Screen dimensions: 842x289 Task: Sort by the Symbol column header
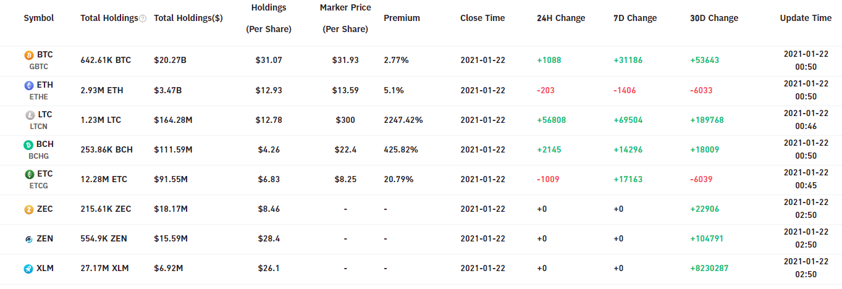tap(39, 18)
